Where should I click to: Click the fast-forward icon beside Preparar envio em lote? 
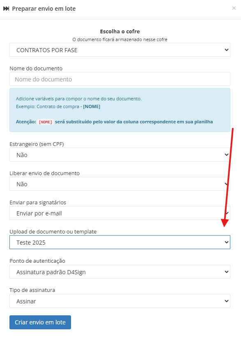[6, 9]
